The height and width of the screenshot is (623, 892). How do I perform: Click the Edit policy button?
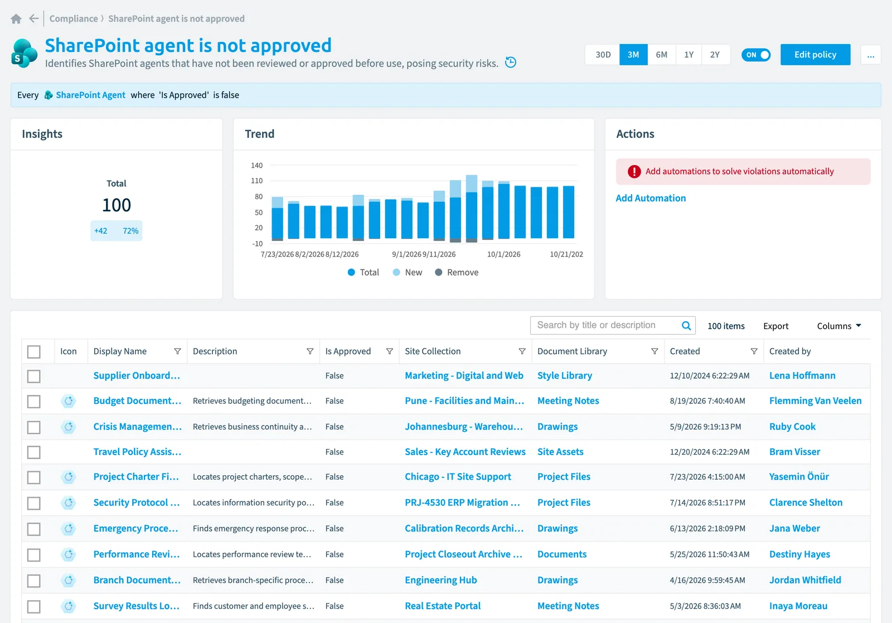point(815,55)
